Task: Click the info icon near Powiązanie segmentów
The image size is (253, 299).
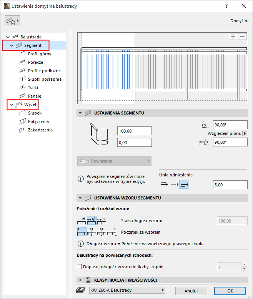Action: 80,179
